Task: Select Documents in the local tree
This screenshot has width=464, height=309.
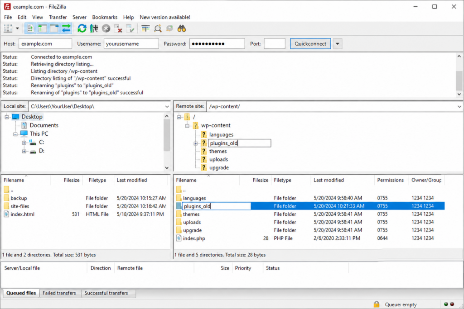Action: click(x=44, y=125)
